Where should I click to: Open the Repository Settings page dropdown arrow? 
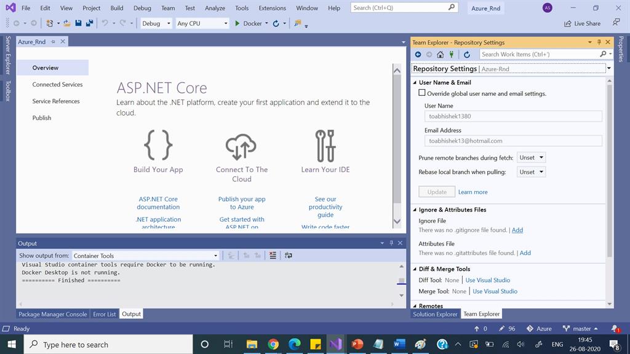[x=609, y=68]
